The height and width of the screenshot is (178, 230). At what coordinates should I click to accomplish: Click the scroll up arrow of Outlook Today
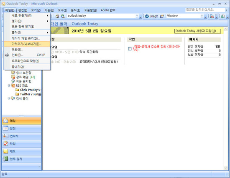226,29
